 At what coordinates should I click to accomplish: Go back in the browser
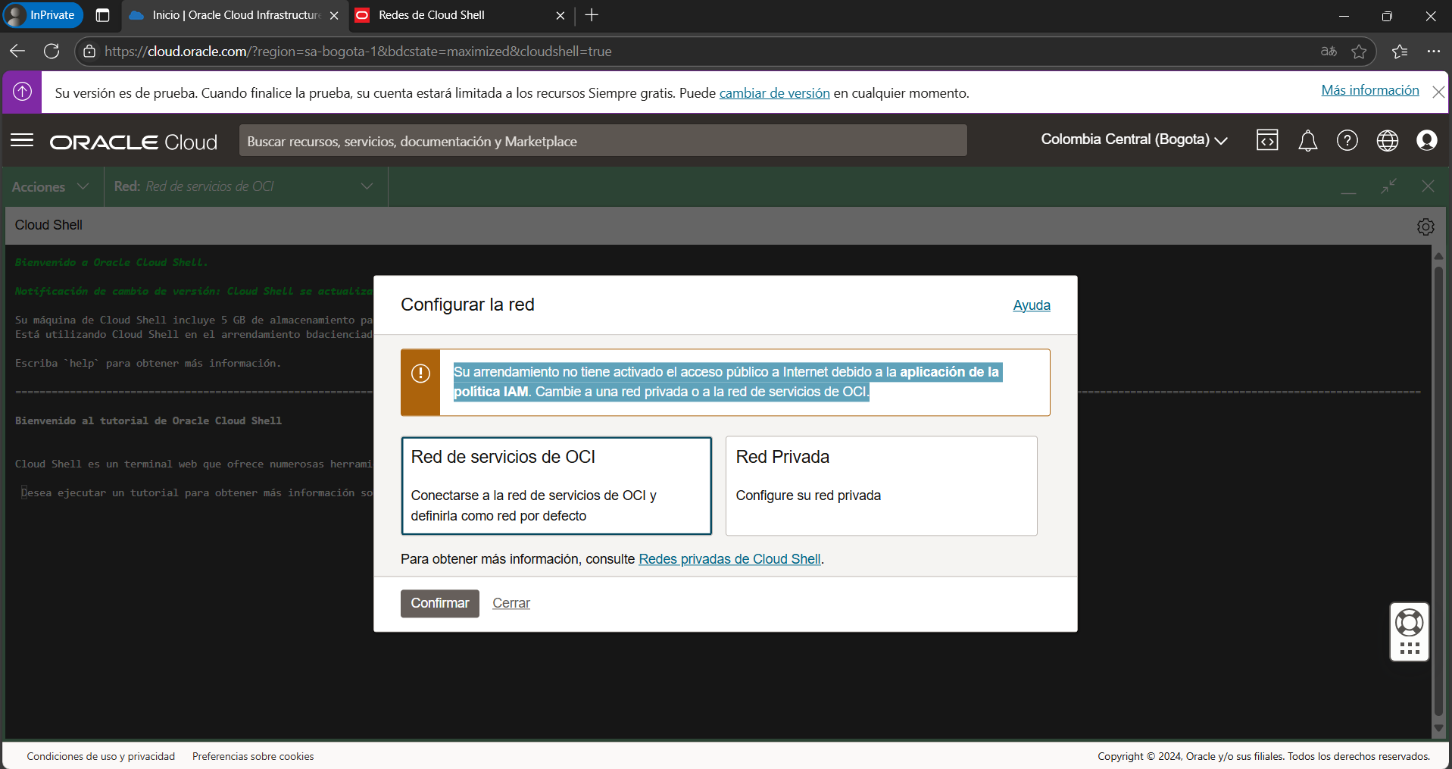17,51
